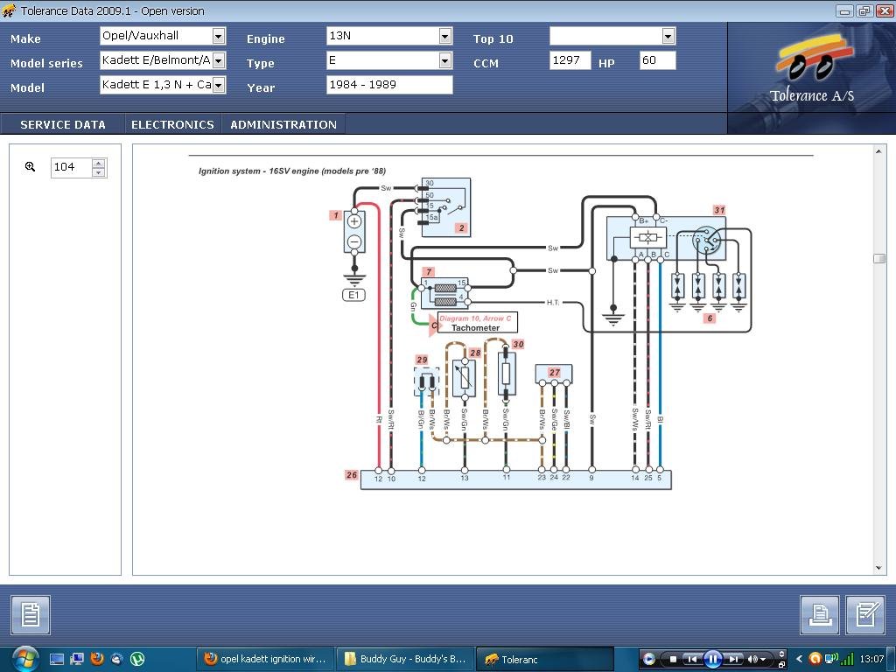Click the notes edit button at bottom right
The width and height of the screenshot is (896, 672).
pyautogui.click(x=865, y=615)
